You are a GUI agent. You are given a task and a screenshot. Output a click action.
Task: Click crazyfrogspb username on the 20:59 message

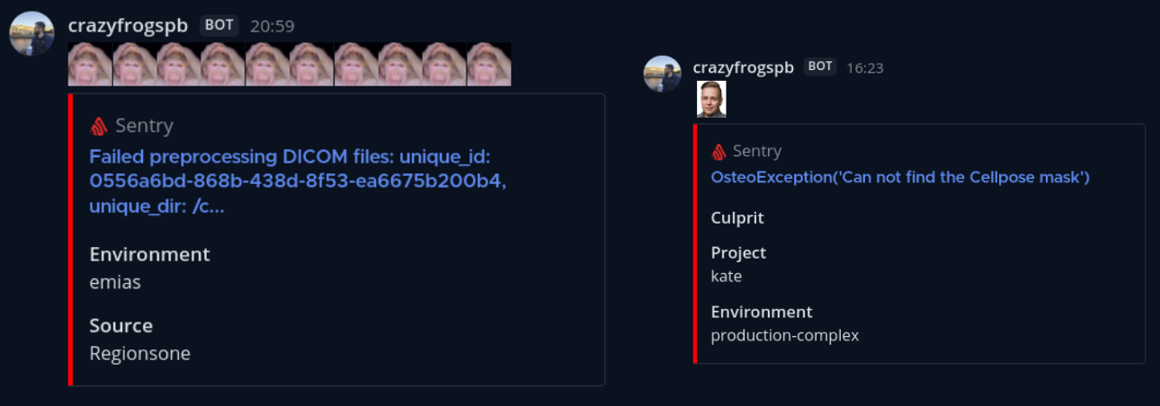(128, 26)
